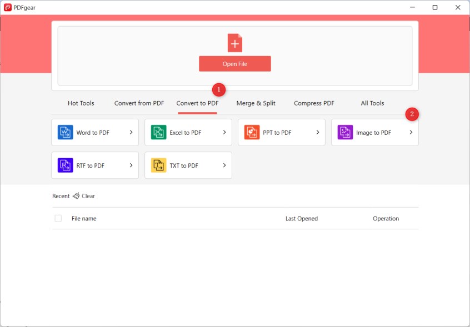Click the purple Image to PDF icon
This screenshot has height=327, width=470.
[x=345, y=133]
